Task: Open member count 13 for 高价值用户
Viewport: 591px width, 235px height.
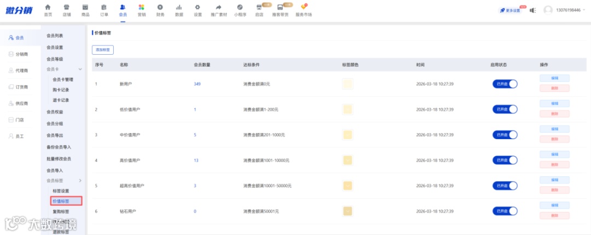Action: 196,161
